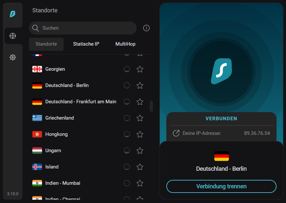
Task: Click the refresh IP address icon
Action: (x=176, y=133)
